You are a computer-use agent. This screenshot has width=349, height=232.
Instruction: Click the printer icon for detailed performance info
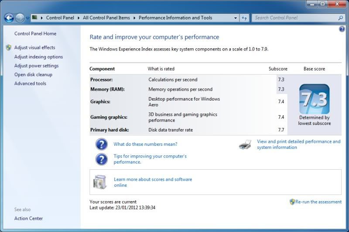[x=245, y=145]
